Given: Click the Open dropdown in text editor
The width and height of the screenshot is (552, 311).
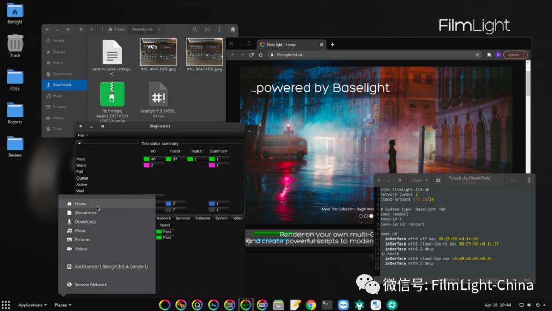Looking at the screenshot, I should coord(420,180).
